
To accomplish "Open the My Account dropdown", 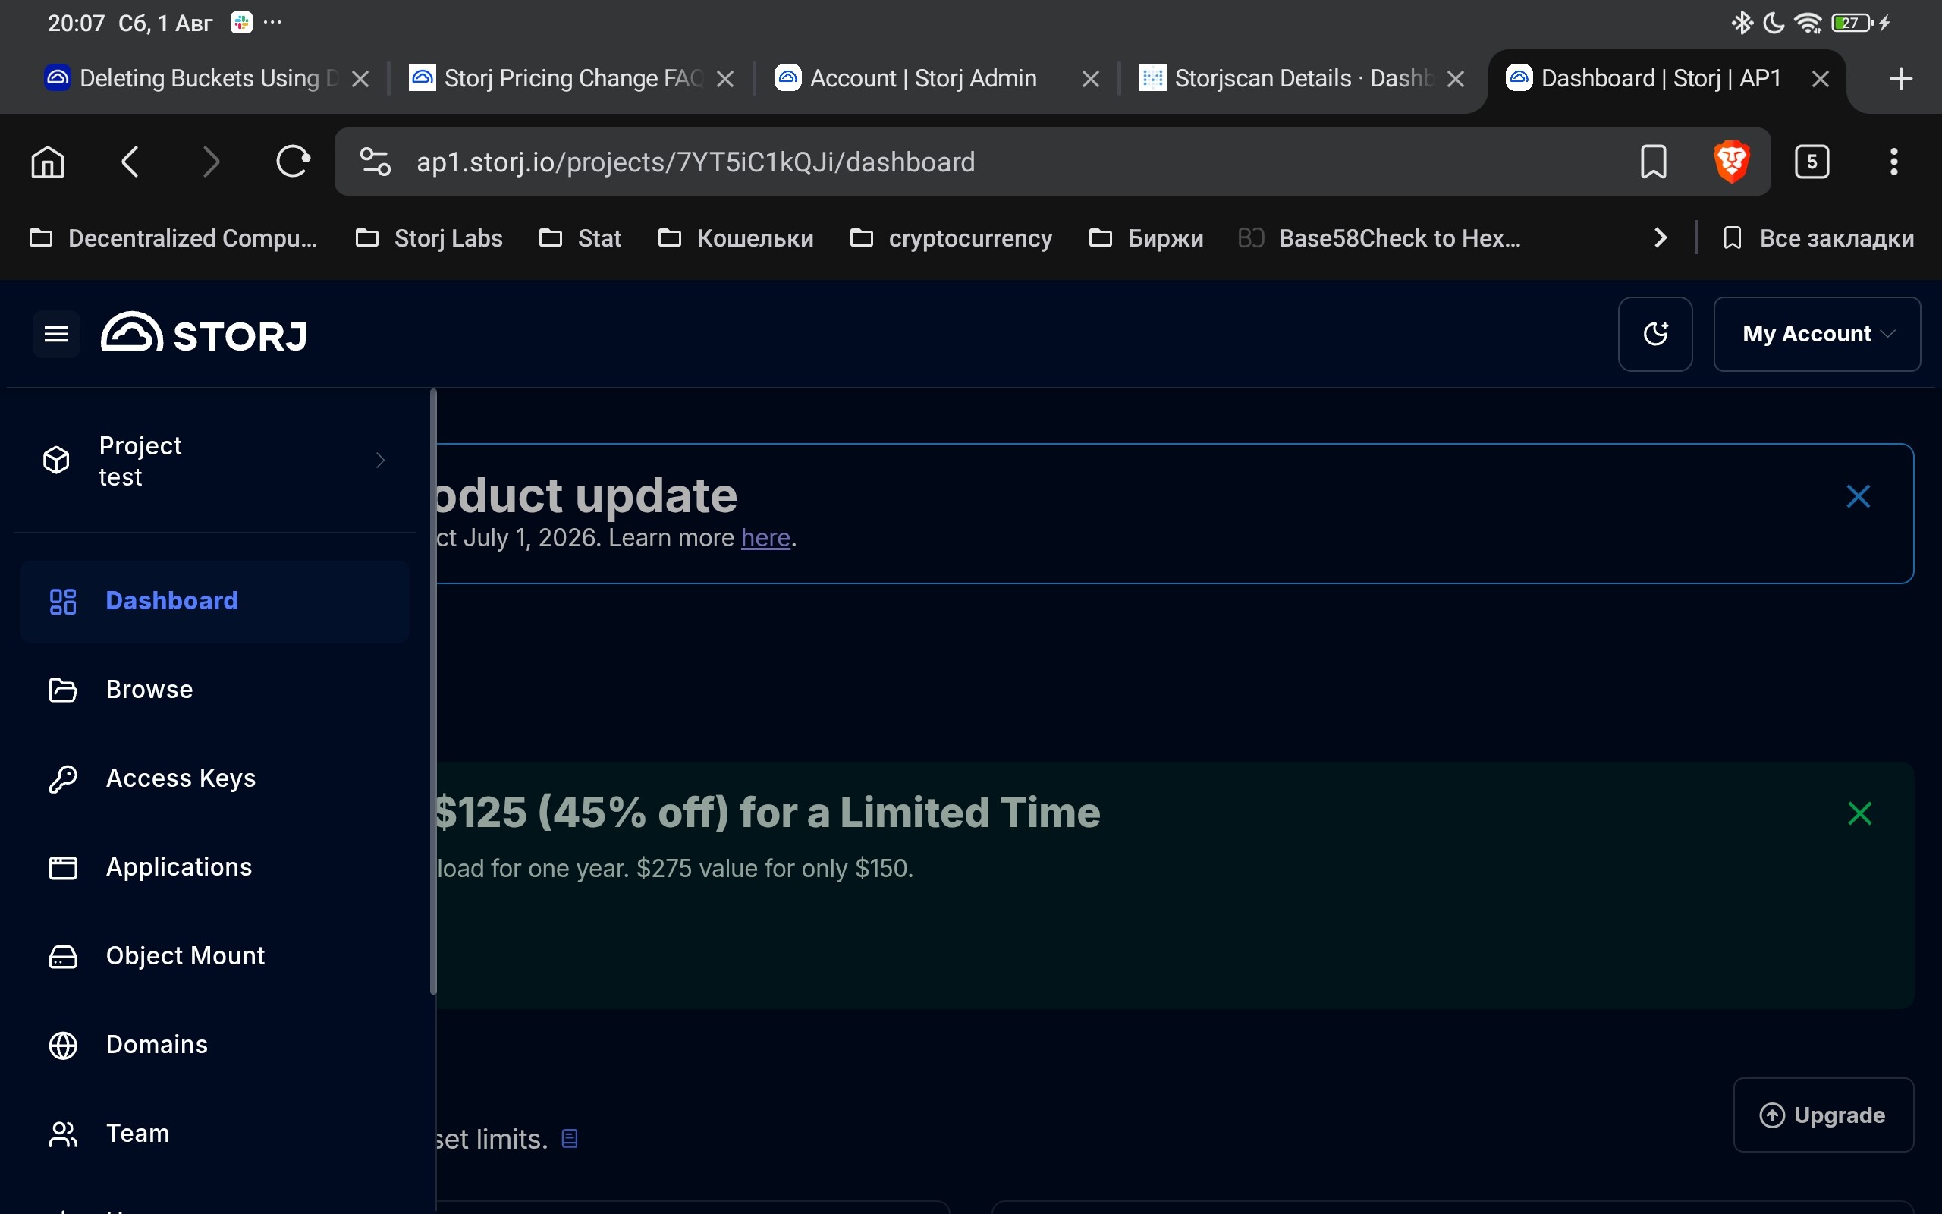I will 1817,334.
